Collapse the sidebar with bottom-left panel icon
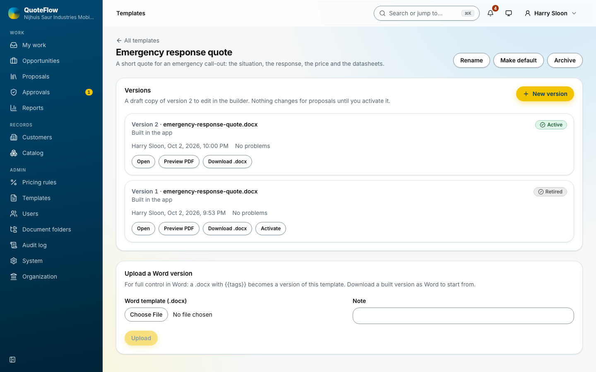 coord(12,360)
